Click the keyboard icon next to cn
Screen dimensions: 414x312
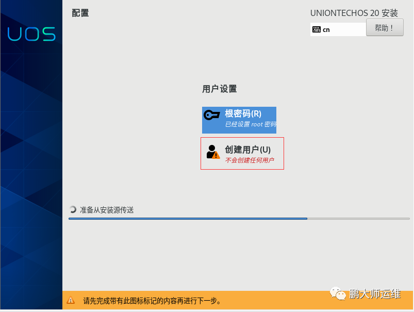tap(317, 29)
